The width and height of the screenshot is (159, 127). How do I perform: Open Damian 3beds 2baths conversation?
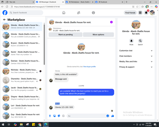pos(22,62)
